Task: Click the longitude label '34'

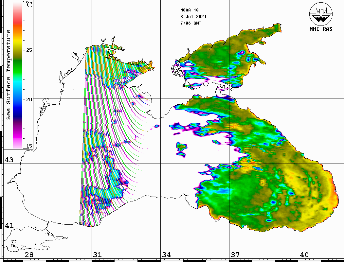Action: click(166, 255)
